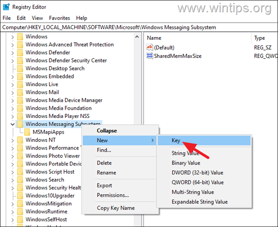Click the registry path address bar
Screen dimensions: 278x227
[139, 27]
